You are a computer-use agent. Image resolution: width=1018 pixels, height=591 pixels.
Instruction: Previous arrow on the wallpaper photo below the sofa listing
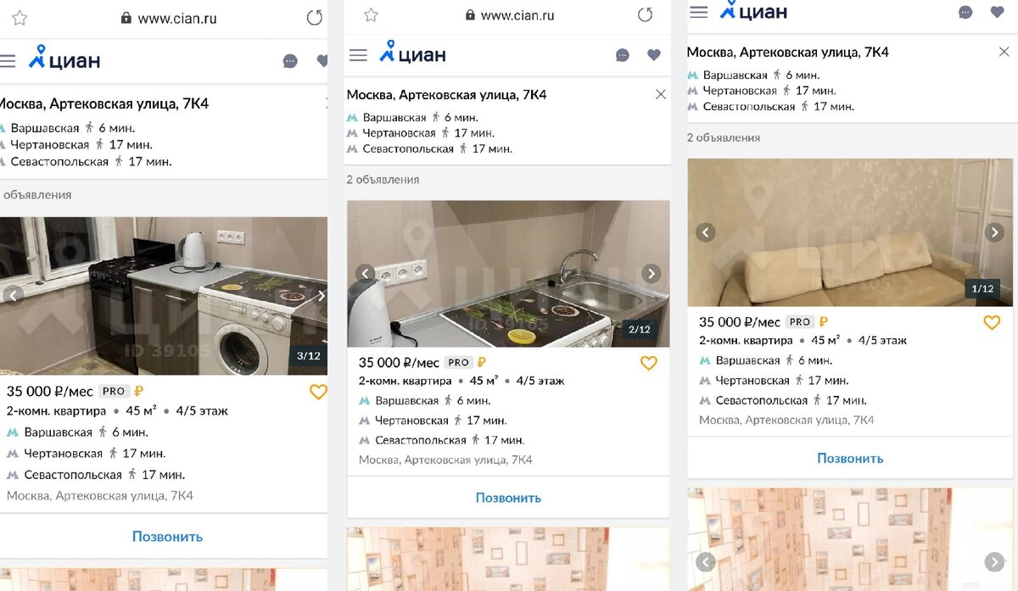[x=706, y=561]
